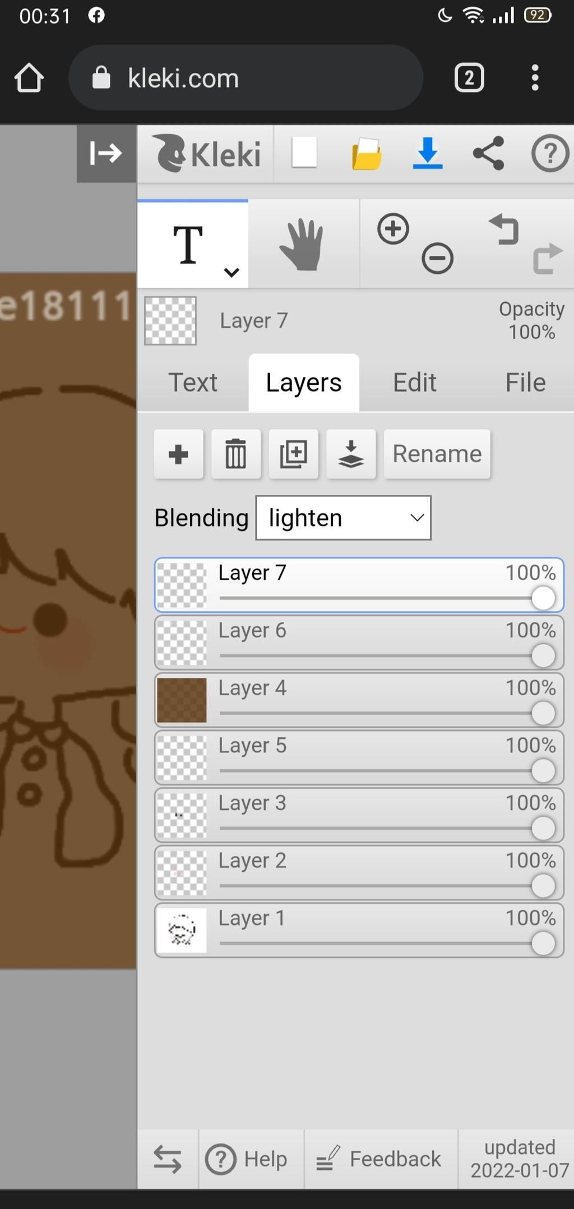Zoom in on the canvas
Viewport: 574px width, 1209px height.
point(393,229)
